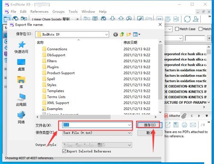Screen dimensions: 214x164
Task: Open the Groups menu
Action: 59,12
